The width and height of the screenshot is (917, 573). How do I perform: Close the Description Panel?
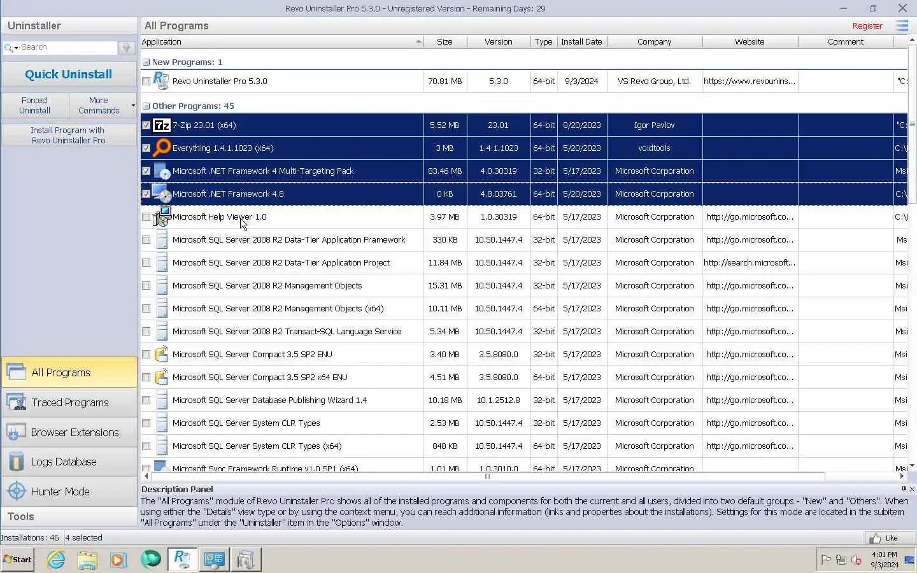click(x=912, y=489)
